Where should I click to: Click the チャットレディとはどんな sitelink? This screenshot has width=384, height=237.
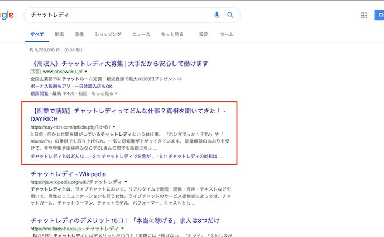click(60, 157)
